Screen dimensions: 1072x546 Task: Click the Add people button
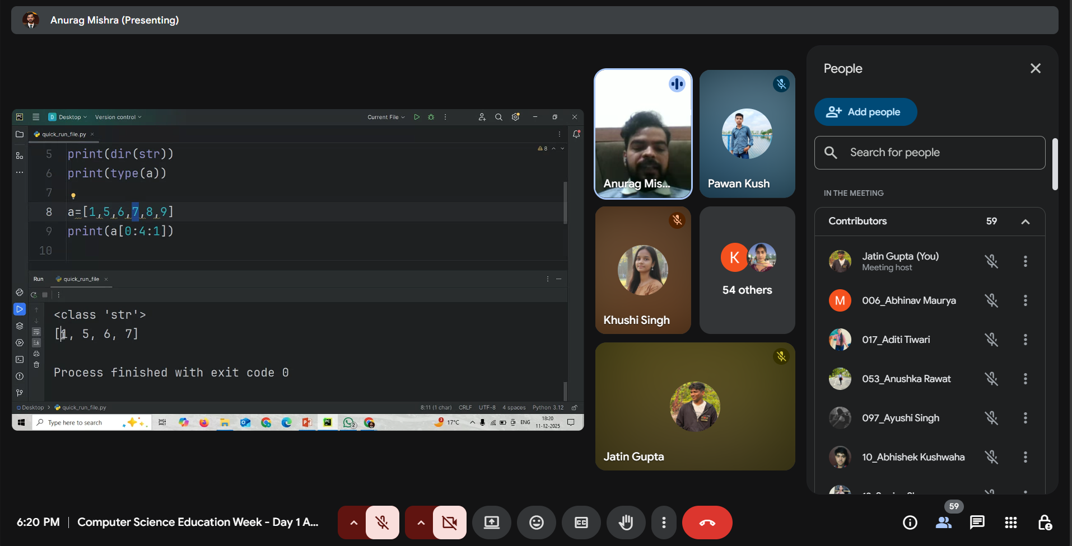point(865,112)
